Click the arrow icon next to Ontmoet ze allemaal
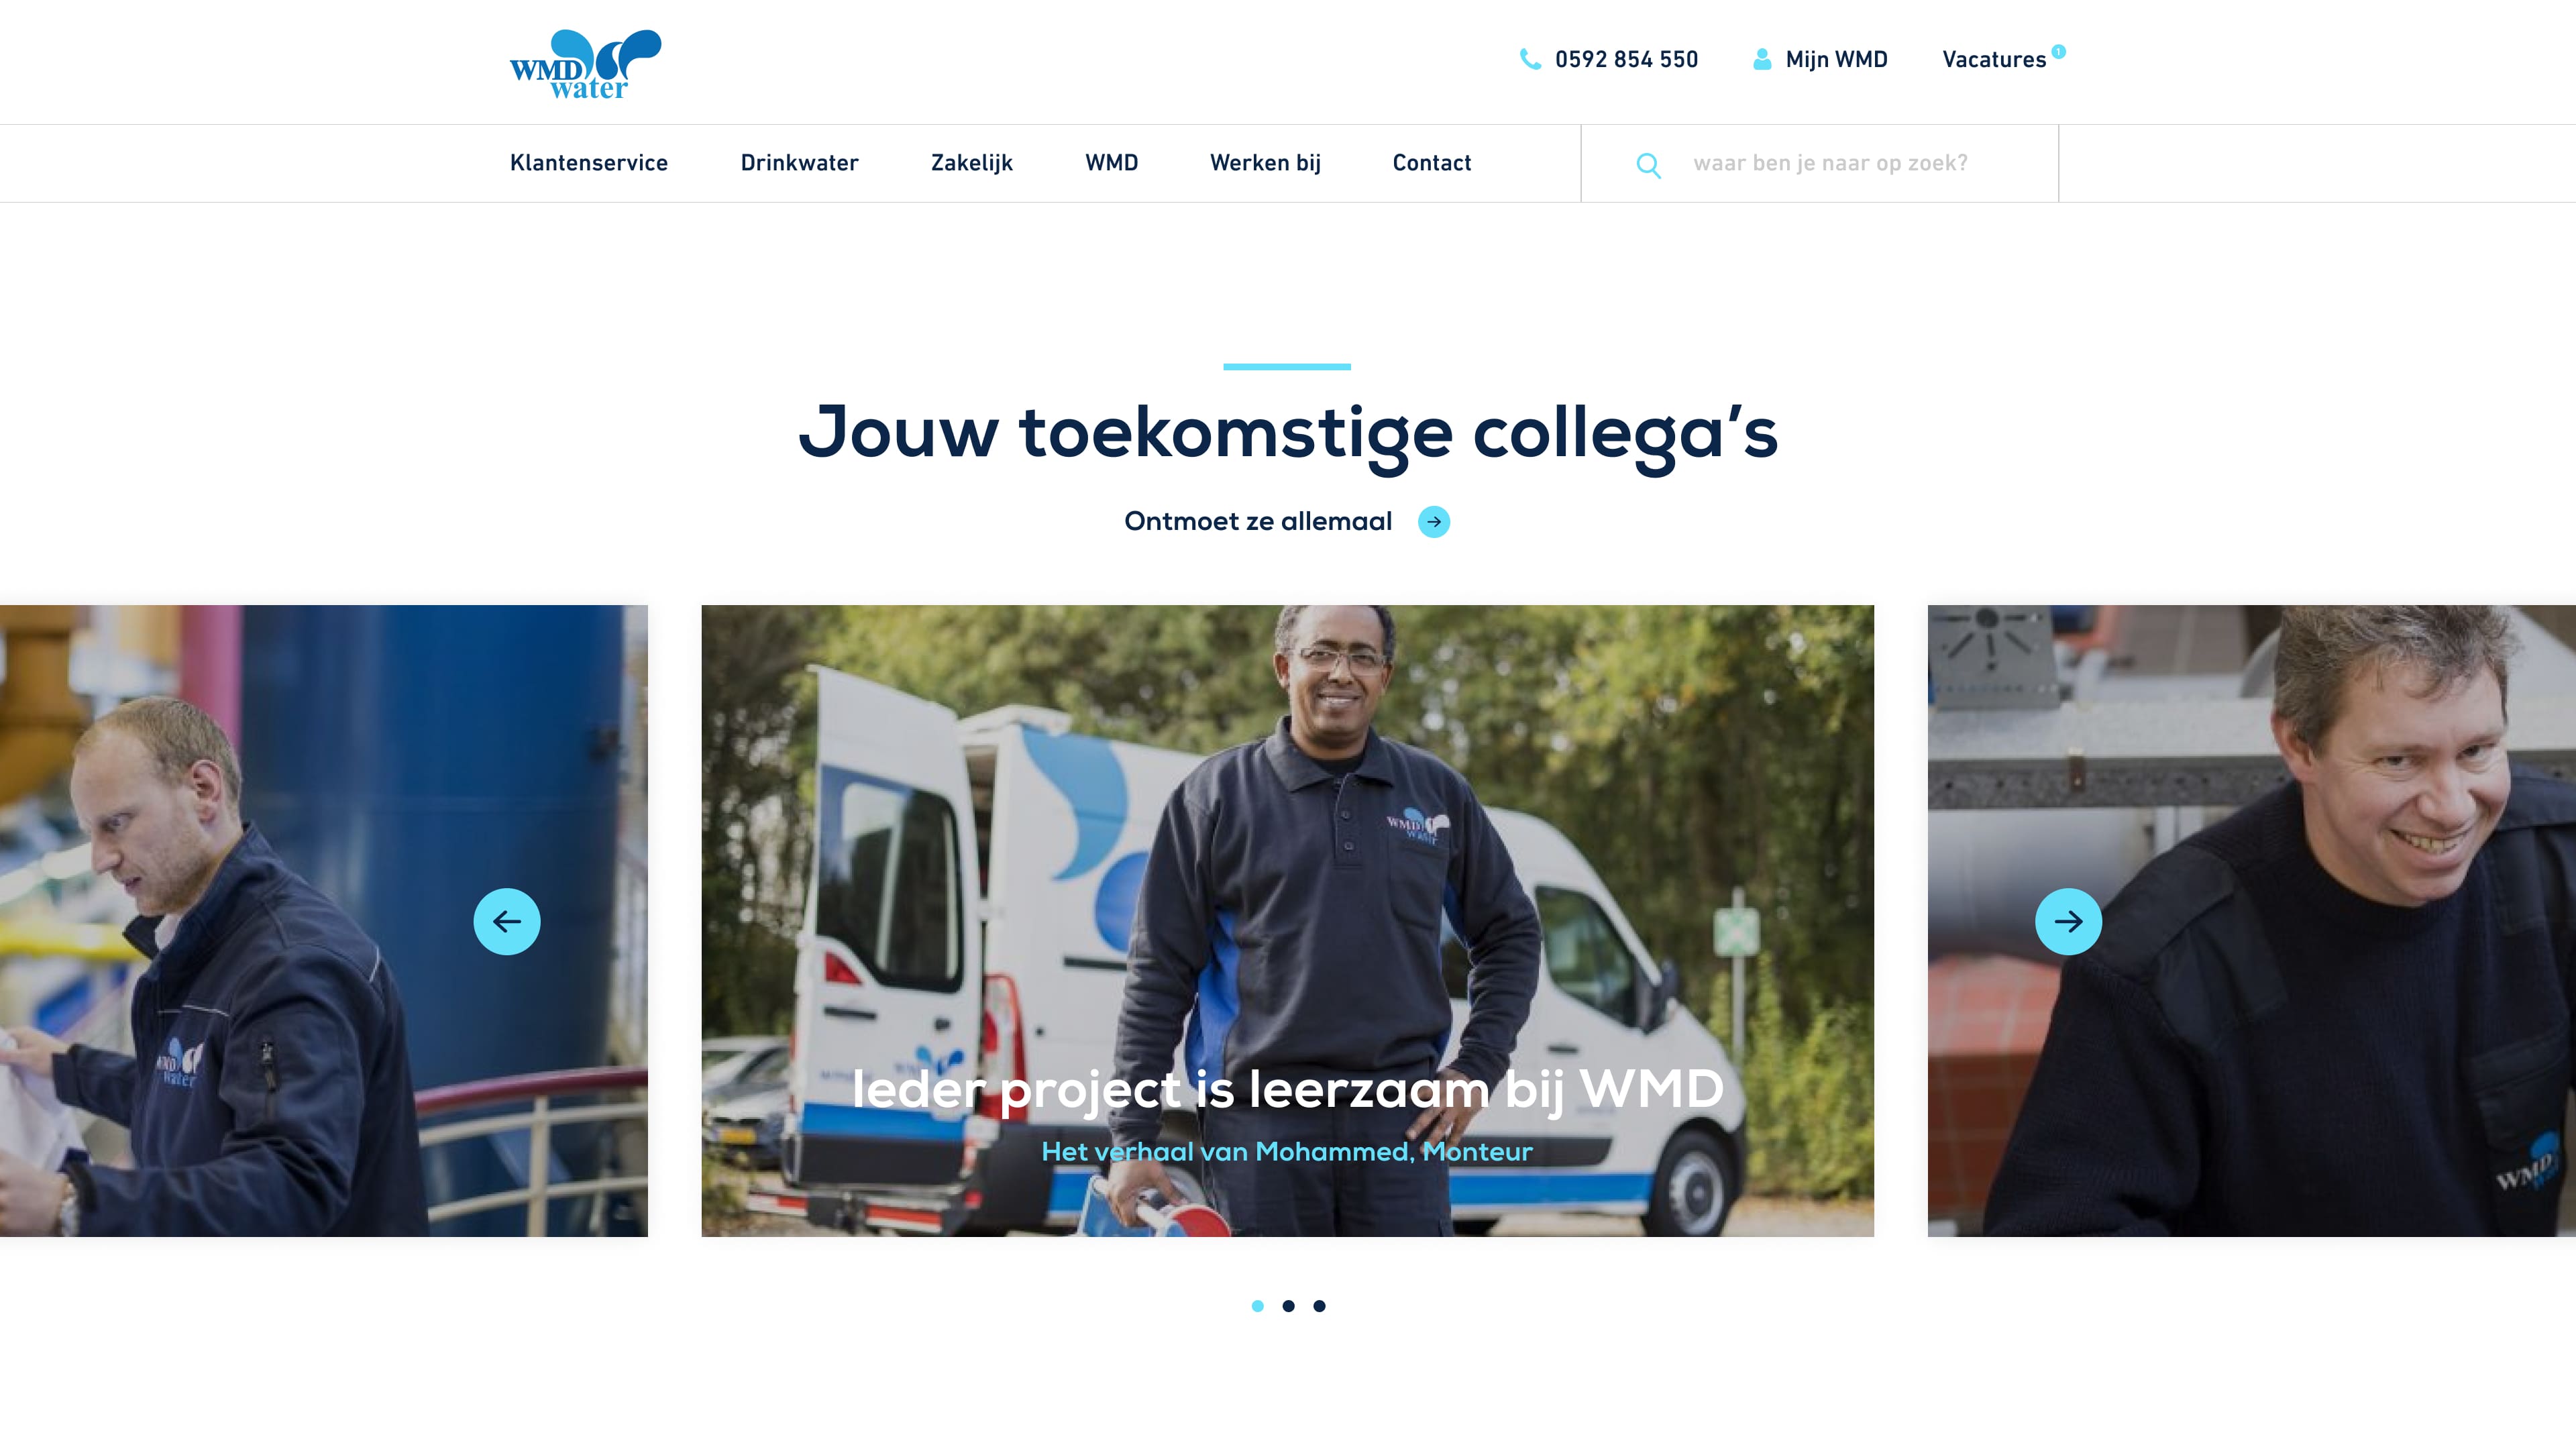This screenshot has height=1449, width=2576. click(x=1434, y=522)
